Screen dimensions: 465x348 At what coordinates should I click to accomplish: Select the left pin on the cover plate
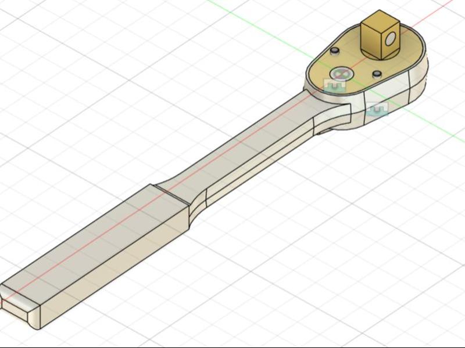coord(335,50)
